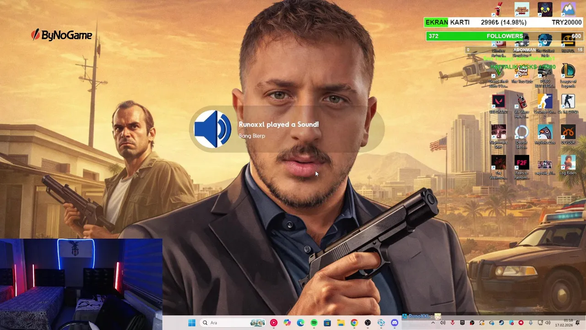The width and height of the screenshot is (586, 330).
Task: Open the notification bell in the taskbar corner
Action: click(578, 323)
